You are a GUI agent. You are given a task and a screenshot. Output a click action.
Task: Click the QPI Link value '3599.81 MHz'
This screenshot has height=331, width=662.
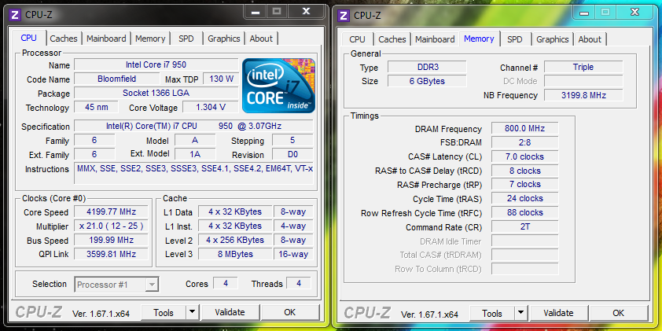point(111,254)
